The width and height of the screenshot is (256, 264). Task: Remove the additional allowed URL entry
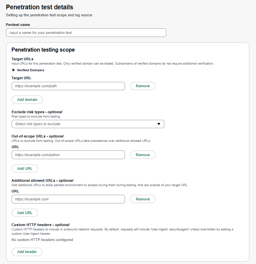(x=143, y=199)
